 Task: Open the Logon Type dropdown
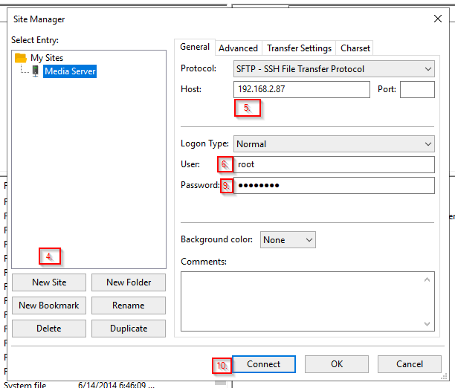tap(334, 144)
